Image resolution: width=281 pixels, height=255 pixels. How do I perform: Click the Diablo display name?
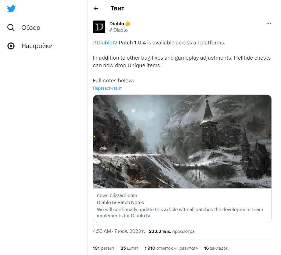pos(117,24)
